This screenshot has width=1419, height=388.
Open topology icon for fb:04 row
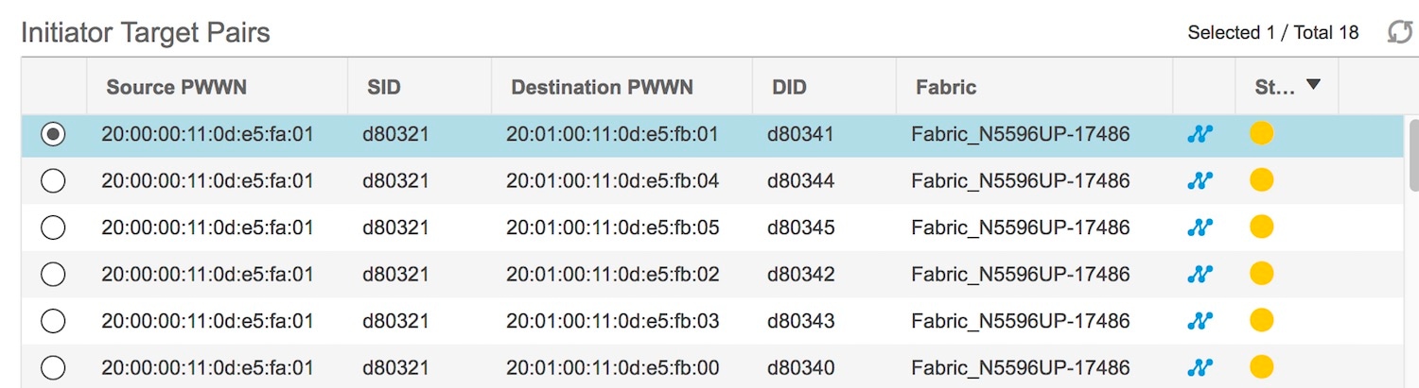(1200, 180)
